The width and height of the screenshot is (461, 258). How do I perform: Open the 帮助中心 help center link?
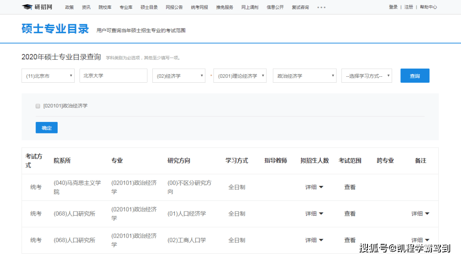coord(428,7)
